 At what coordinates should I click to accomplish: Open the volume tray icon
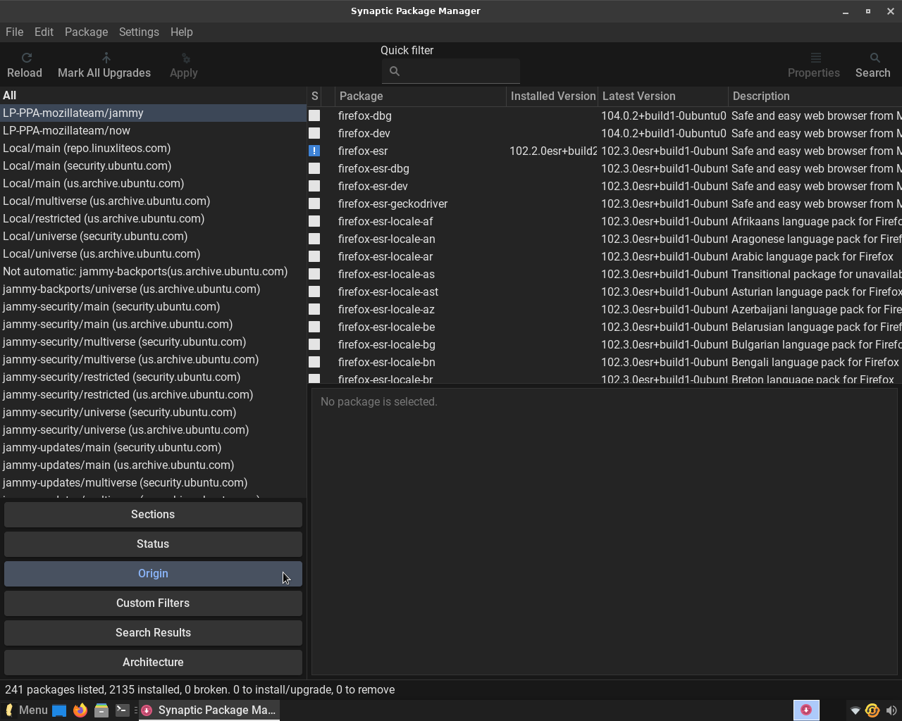tap(891, 710)
